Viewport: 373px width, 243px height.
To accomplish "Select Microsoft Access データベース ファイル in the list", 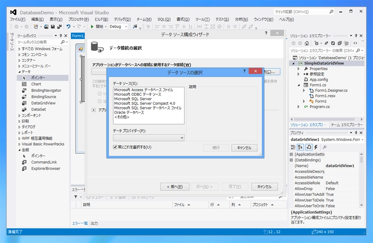I will (x=144, y=90).
